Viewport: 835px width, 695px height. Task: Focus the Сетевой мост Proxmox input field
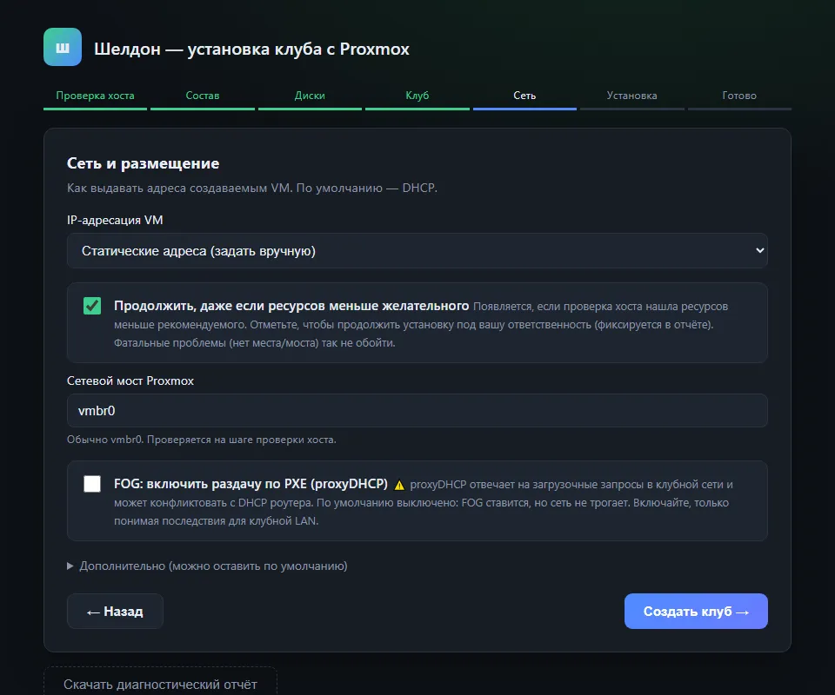(x=417, y=411)
